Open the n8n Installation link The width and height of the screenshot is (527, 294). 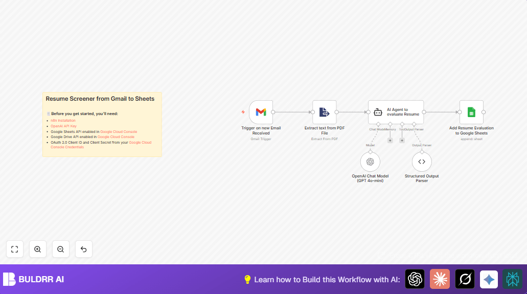[x=63, y=121]
